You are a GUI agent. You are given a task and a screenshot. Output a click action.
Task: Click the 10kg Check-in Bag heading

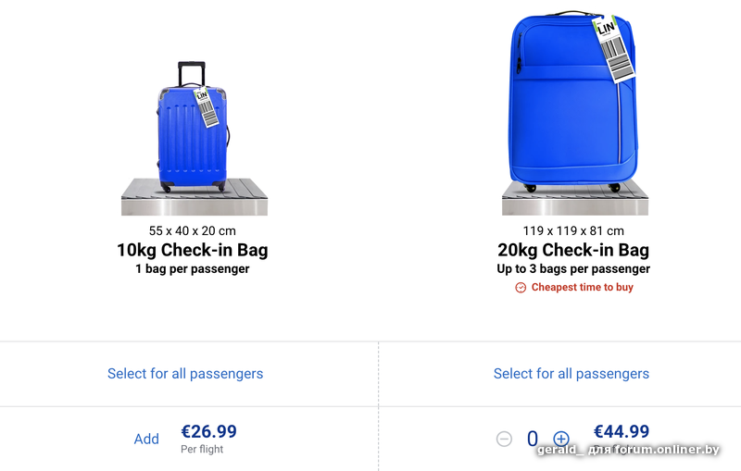point(193,250)
